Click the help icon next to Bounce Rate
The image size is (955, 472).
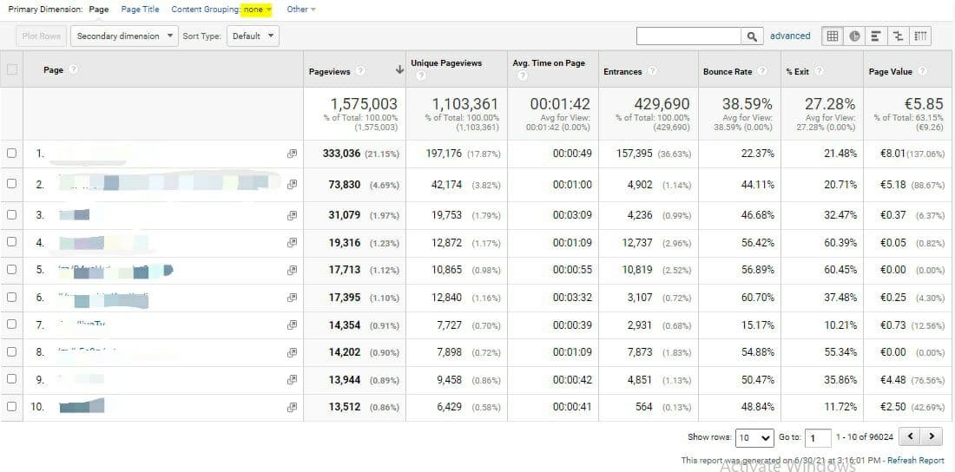[761, 71]
